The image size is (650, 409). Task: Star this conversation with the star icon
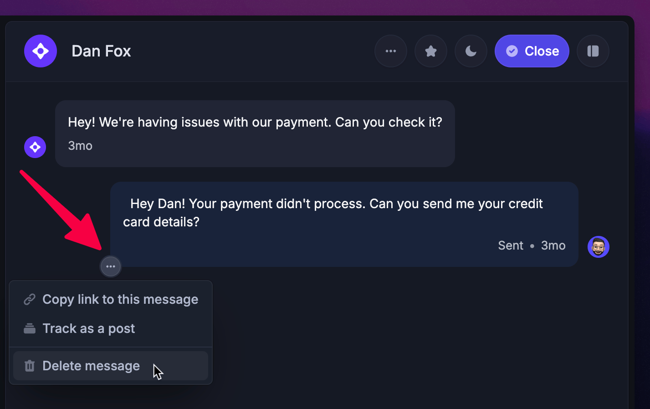coord(431,51)
